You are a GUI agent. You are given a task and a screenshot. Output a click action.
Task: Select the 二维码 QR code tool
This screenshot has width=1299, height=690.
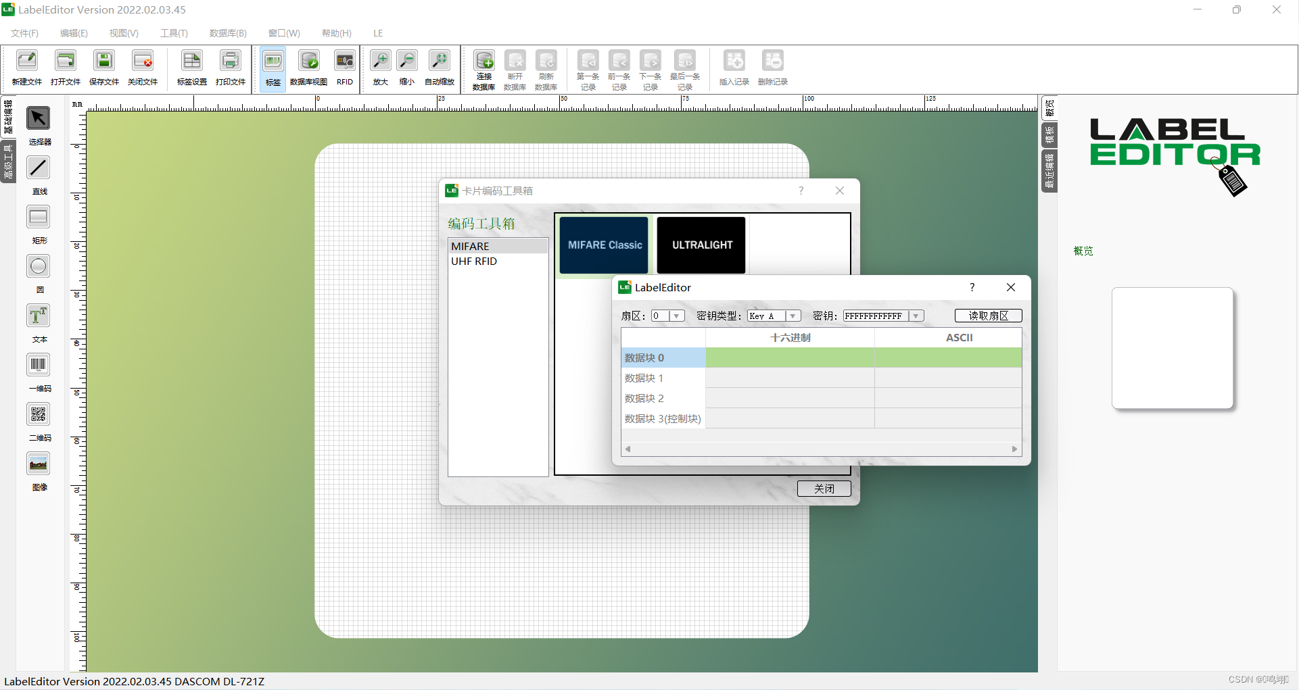(38, 414)
